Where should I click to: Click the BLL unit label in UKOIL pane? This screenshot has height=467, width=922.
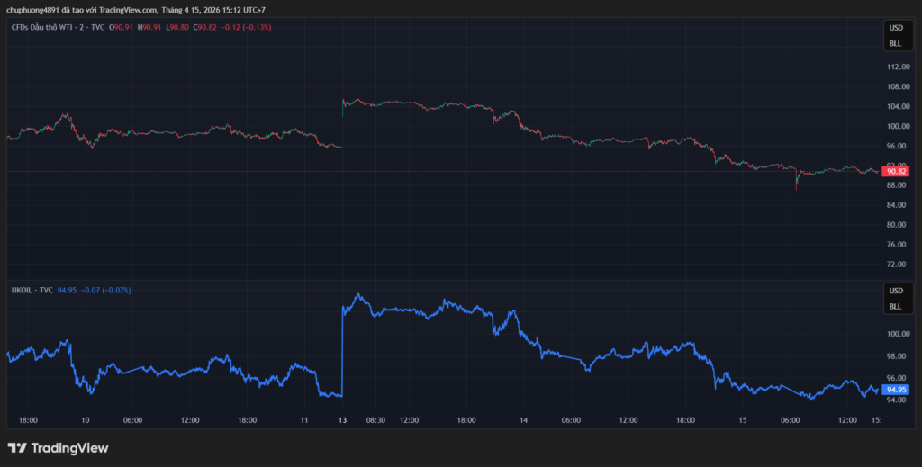pyautogui.click(x=895, y=306)
